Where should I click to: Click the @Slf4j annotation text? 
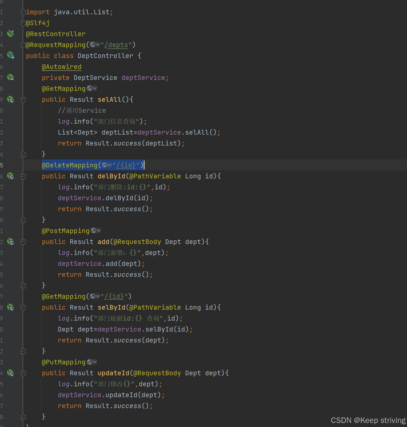[x=38, y=23]
